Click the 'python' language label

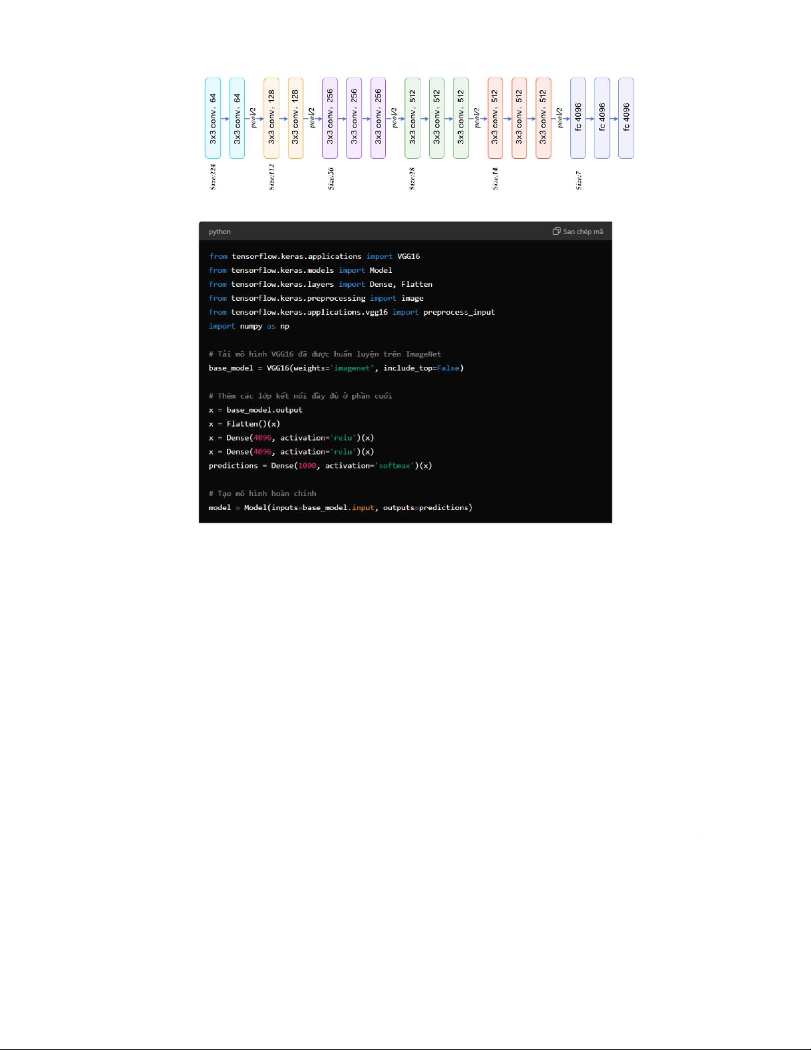tap(220, 232)
